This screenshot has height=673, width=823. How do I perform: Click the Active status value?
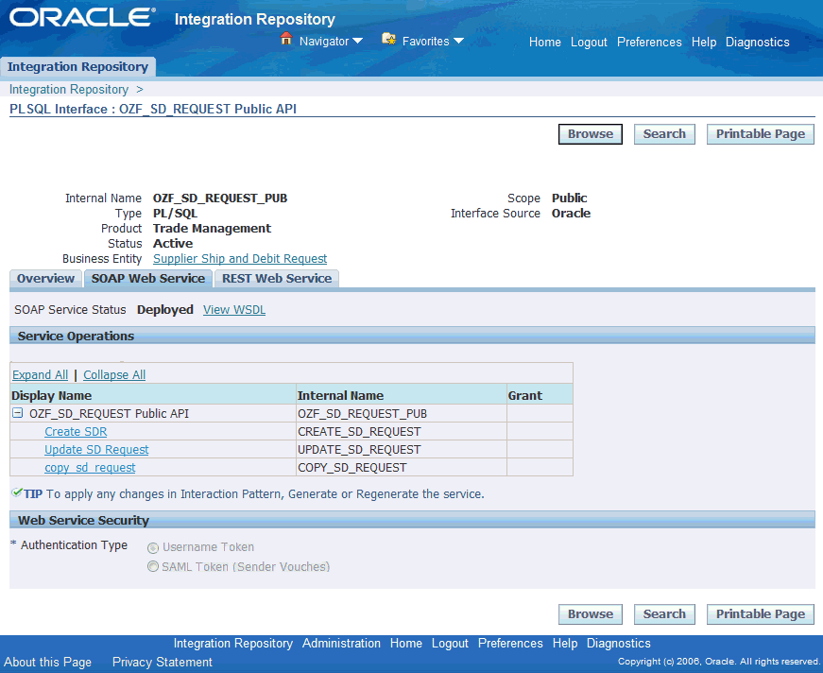click(x=173, y=244)
